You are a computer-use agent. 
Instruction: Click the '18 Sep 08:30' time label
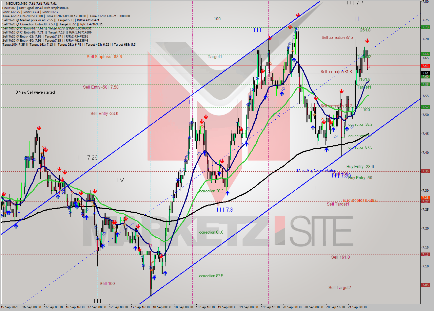(183, 307)
